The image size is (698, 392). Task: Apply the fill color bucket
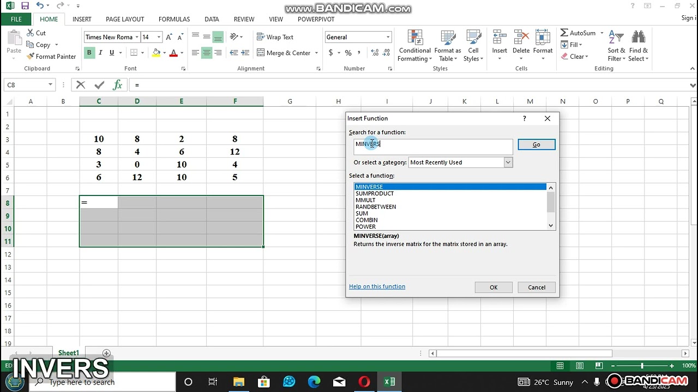click(x=157, y=53)
